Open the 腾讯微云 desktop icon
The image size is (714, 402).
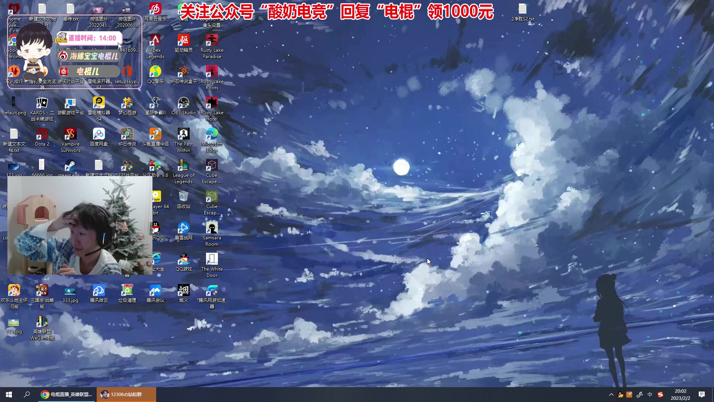99,293
